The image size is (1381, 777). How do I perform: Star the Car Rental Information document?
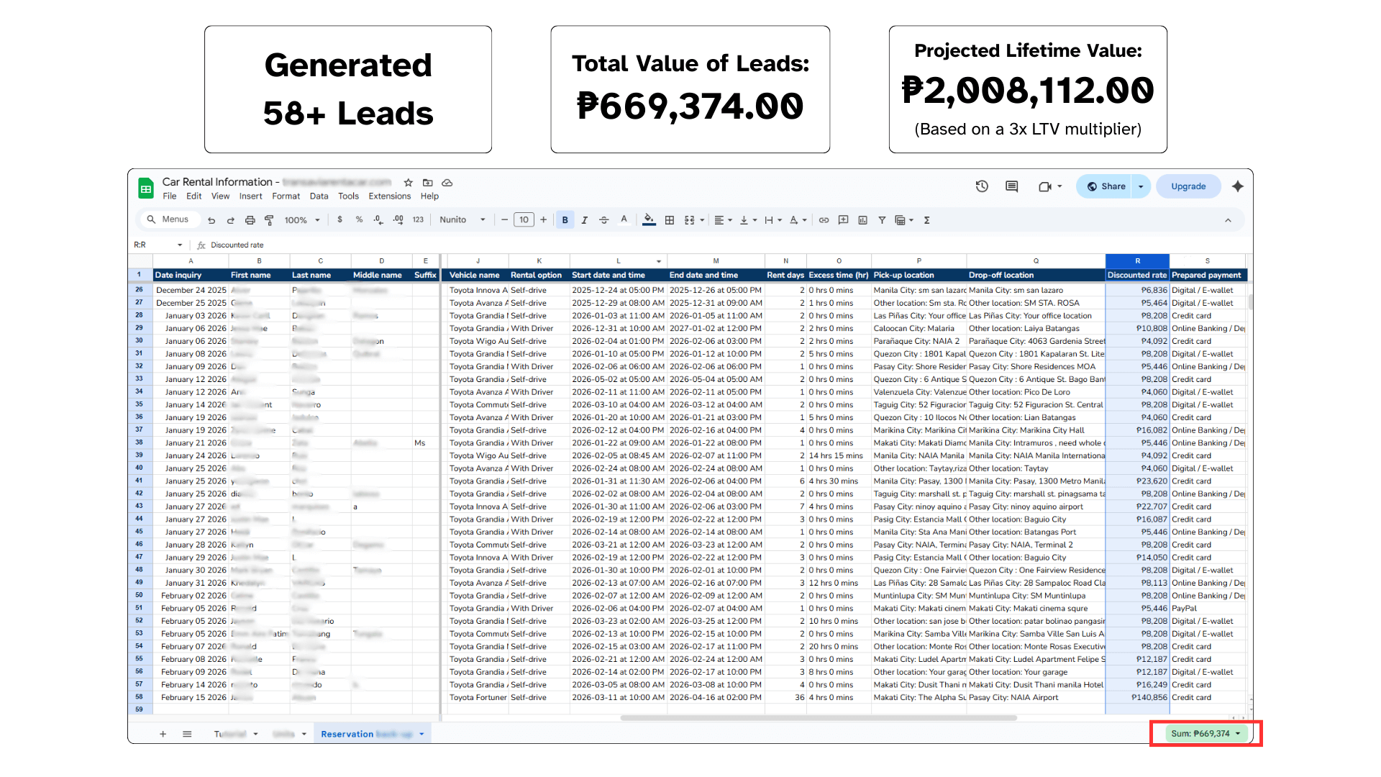[x=408, y=183]
